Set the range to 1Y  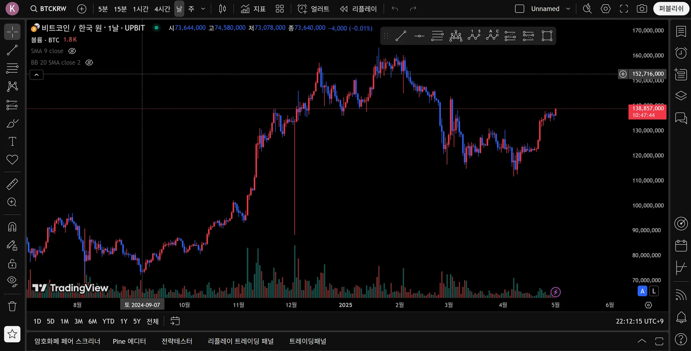tap(124, 321)
